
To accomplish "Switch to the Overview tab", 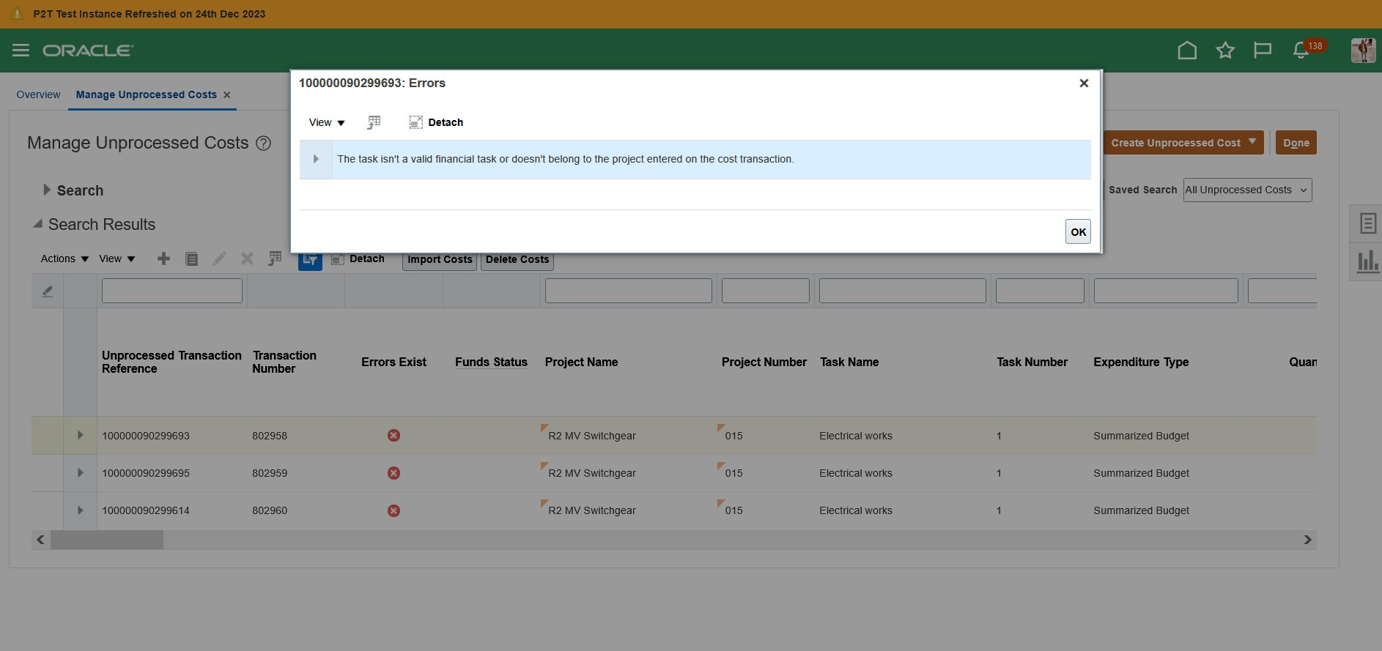I will coord(38,94).
